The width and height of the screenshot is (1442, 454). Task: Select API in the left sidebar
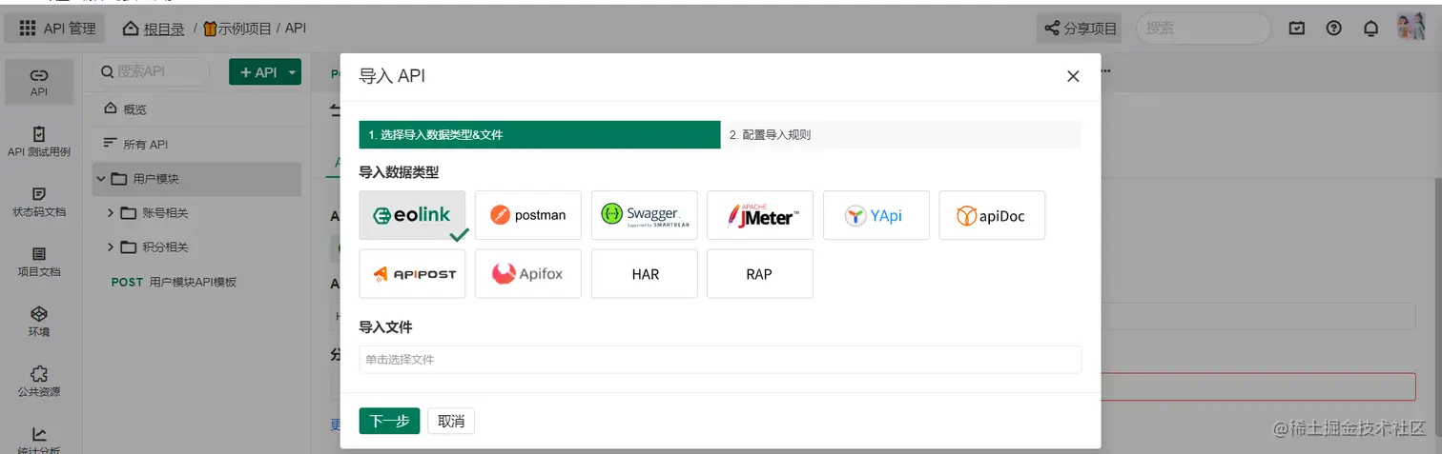[39, 83]
